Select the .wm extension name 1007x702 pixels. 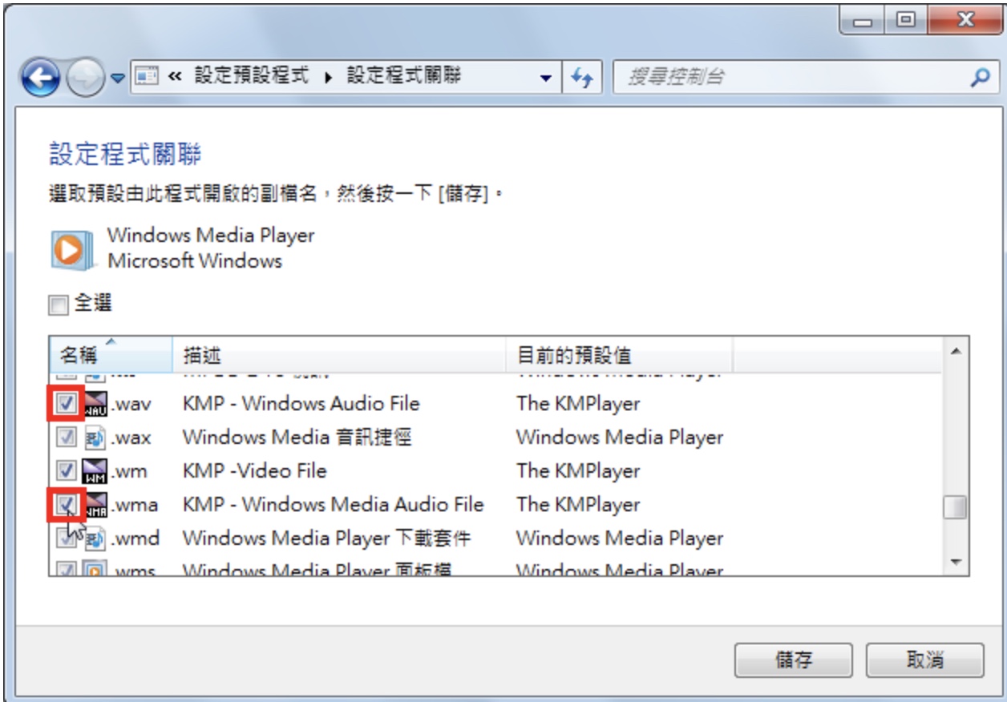click(x=129, y=471)
